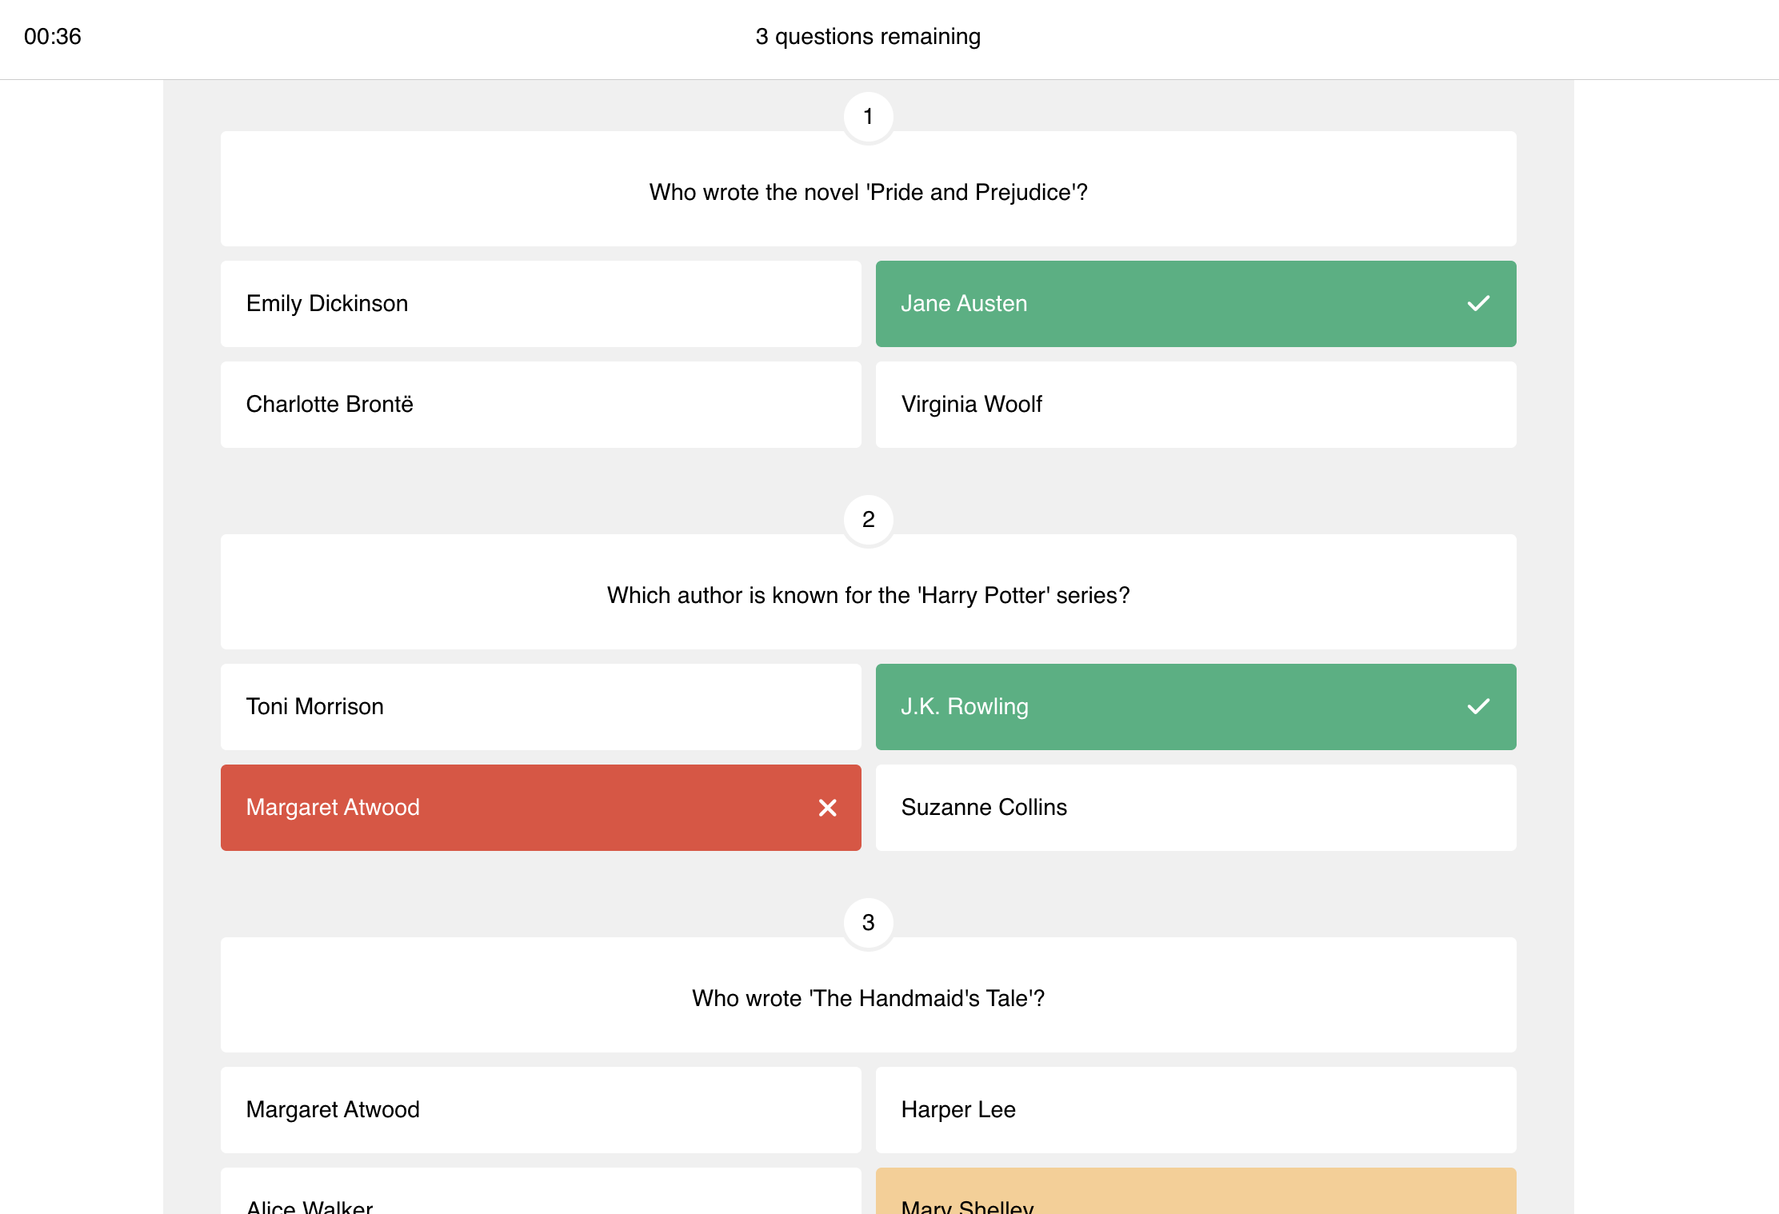Click the X icon on Margaret Atwood
Image resolution: width=1779 pixels, height=1214 pixels.
point(828,808)
